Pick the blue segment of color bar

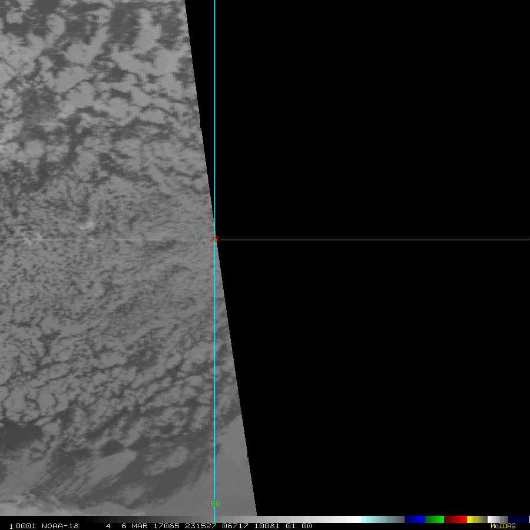coord(415,519)
